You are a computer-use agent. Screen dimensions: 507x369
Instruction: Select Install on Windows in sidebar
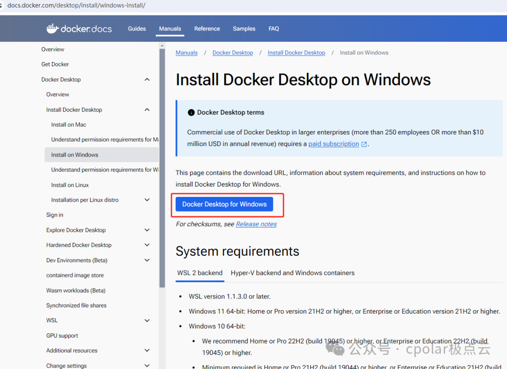pos(101,155)
